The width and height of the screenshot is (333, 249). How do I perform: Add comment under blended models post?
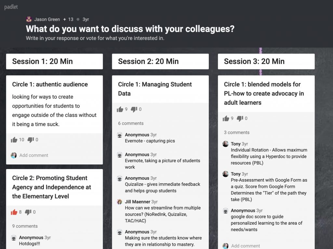tap(246, 246)
